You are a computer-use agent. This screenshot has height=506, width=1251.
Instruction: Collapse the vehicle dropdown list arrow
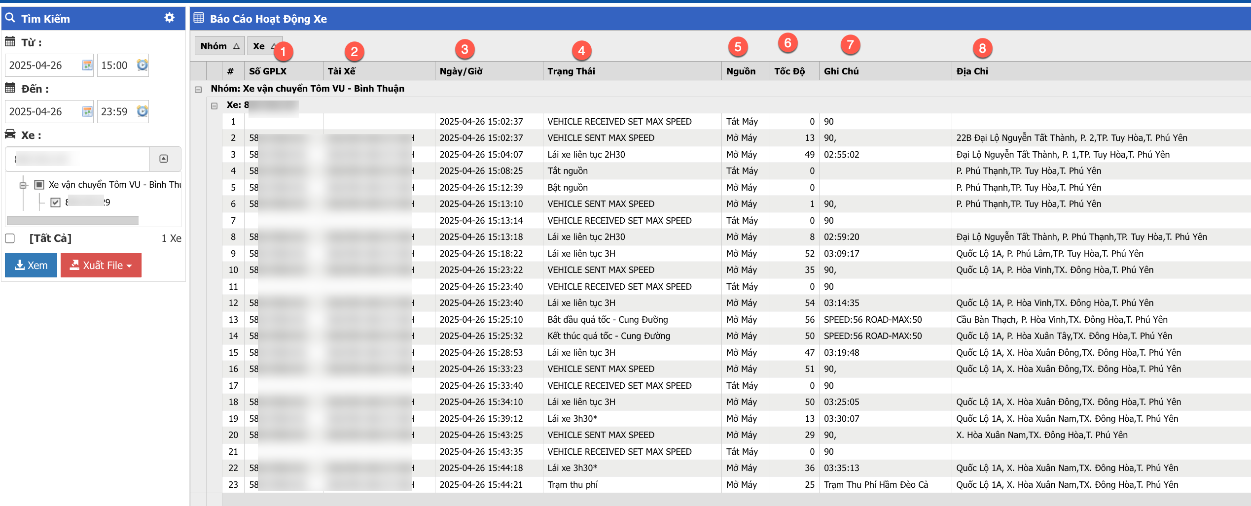164,159
